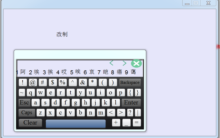The height and width of the screenshot is (138, 220).
Task: Toggle Caps lock on the keyboard
Action: 27,113
